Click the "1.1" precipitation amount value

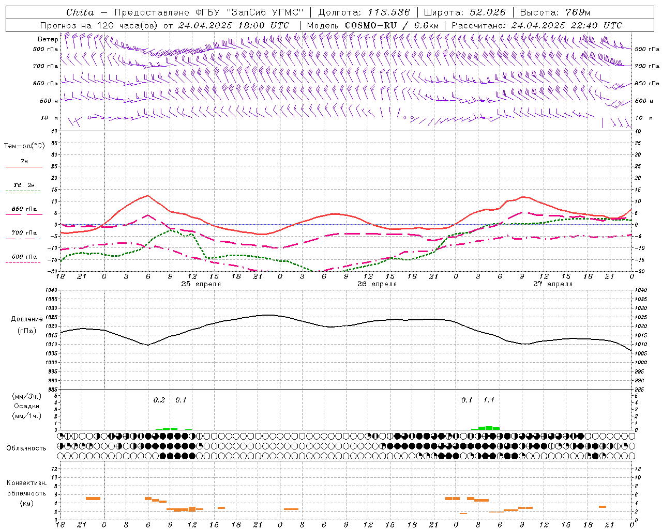coord(489,400)
